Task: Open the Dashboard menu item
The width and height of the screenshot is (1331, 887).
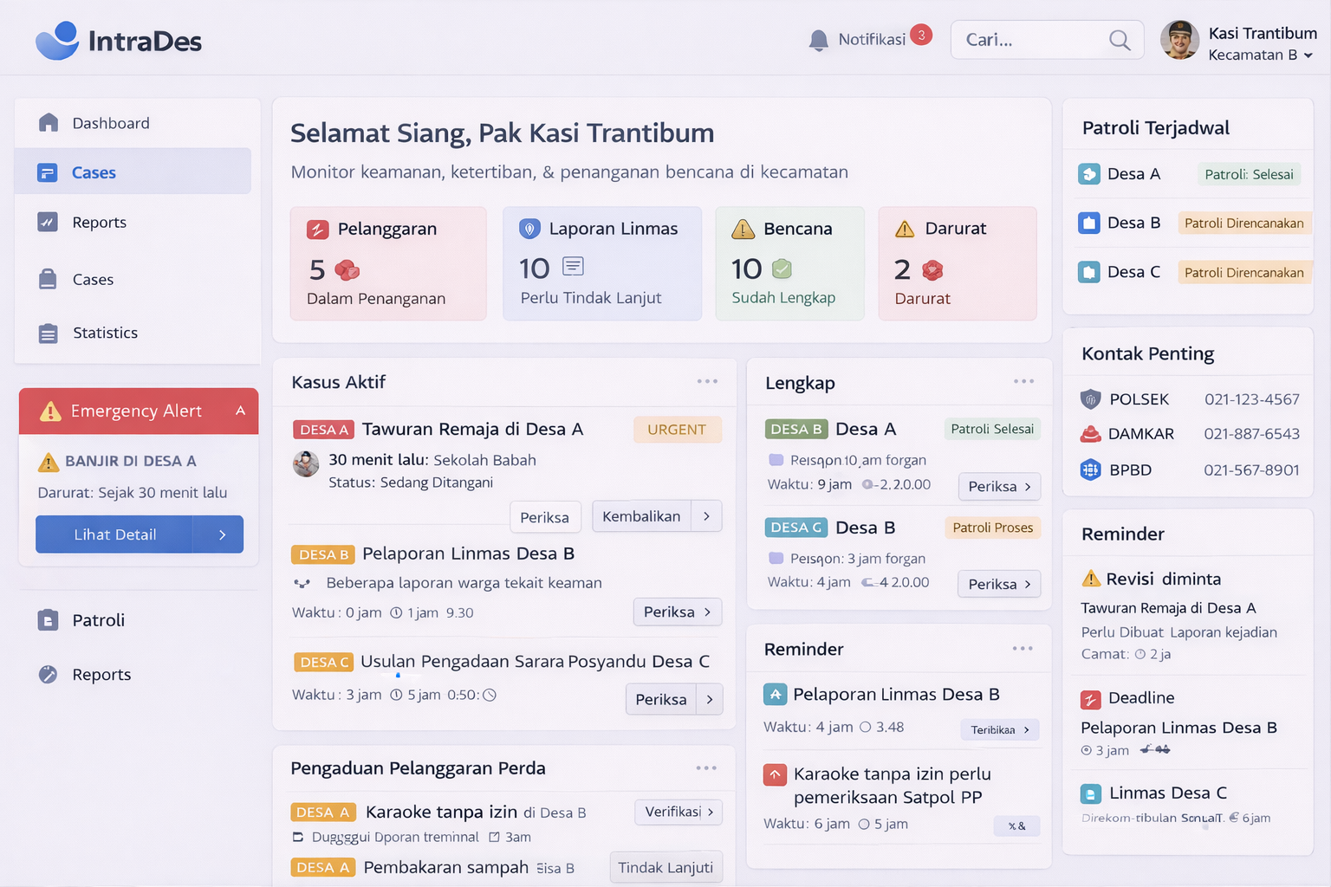Action: (x=111, y=123)
